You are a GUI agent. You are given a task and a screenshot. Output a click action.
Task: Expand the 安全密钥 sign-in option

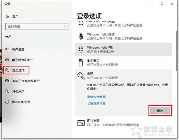123,63
